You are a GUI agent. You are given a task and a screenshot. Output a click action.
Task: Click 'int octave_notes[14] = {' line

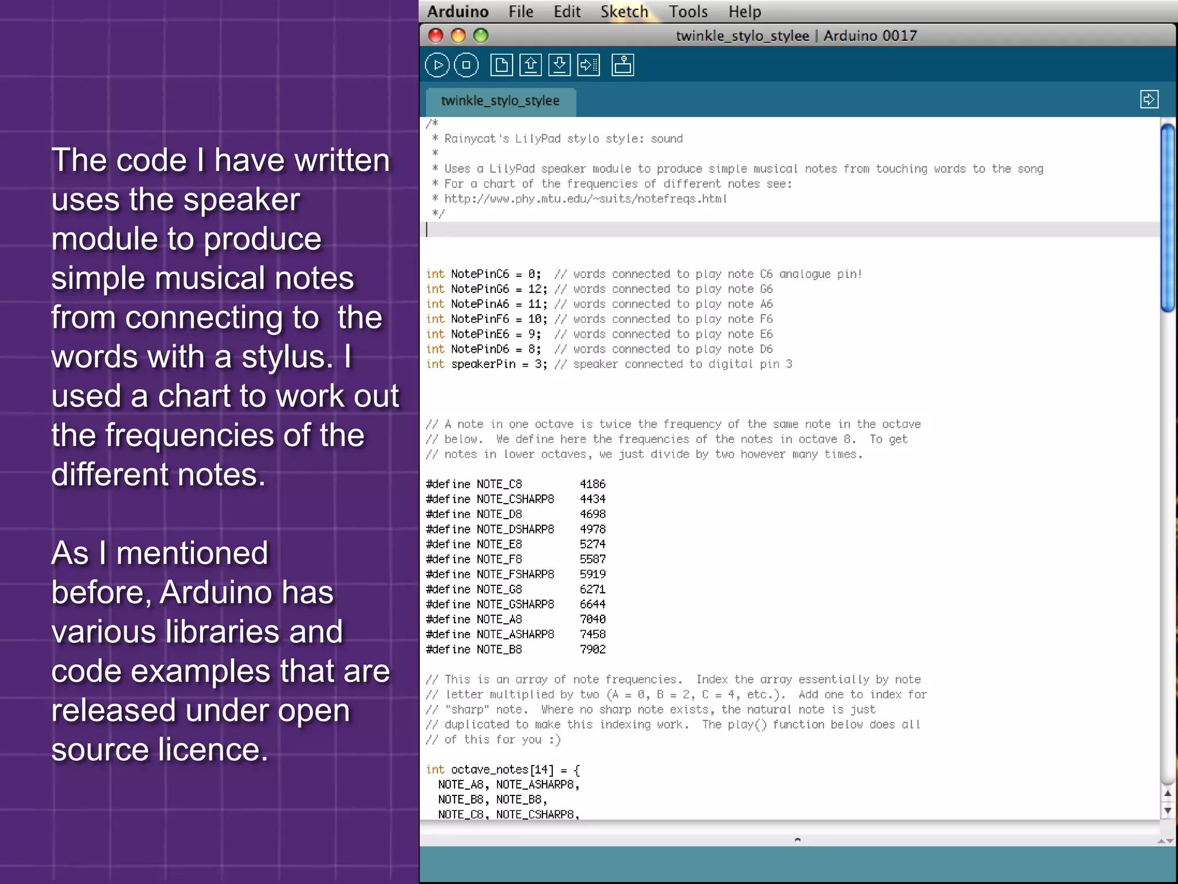pos(503,770)
